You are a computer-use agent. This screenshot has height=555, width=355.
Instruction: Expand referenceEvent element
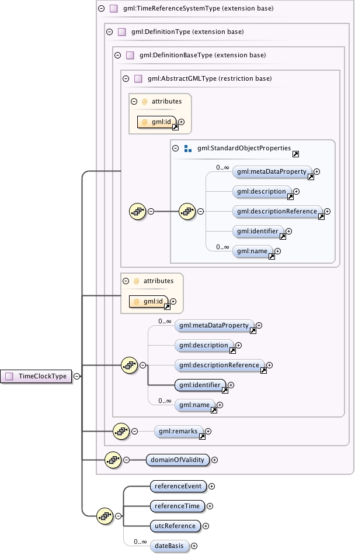(x=211, y=487)
